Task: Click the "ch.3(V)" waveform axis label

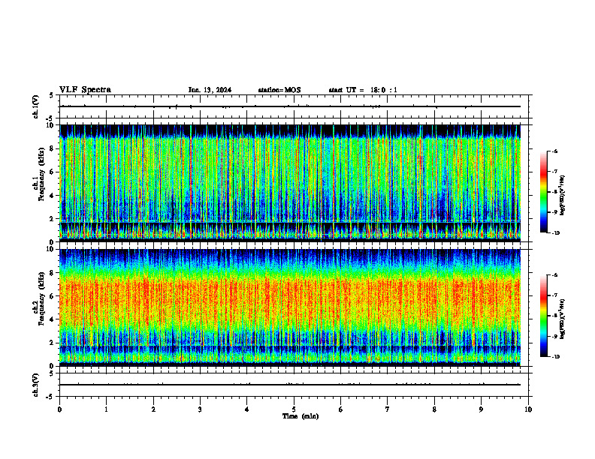Action: [36, 385]
